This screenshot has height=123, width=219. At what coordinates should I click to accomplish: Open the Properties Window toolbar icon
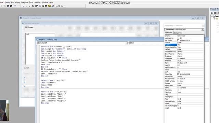(37, 6)
